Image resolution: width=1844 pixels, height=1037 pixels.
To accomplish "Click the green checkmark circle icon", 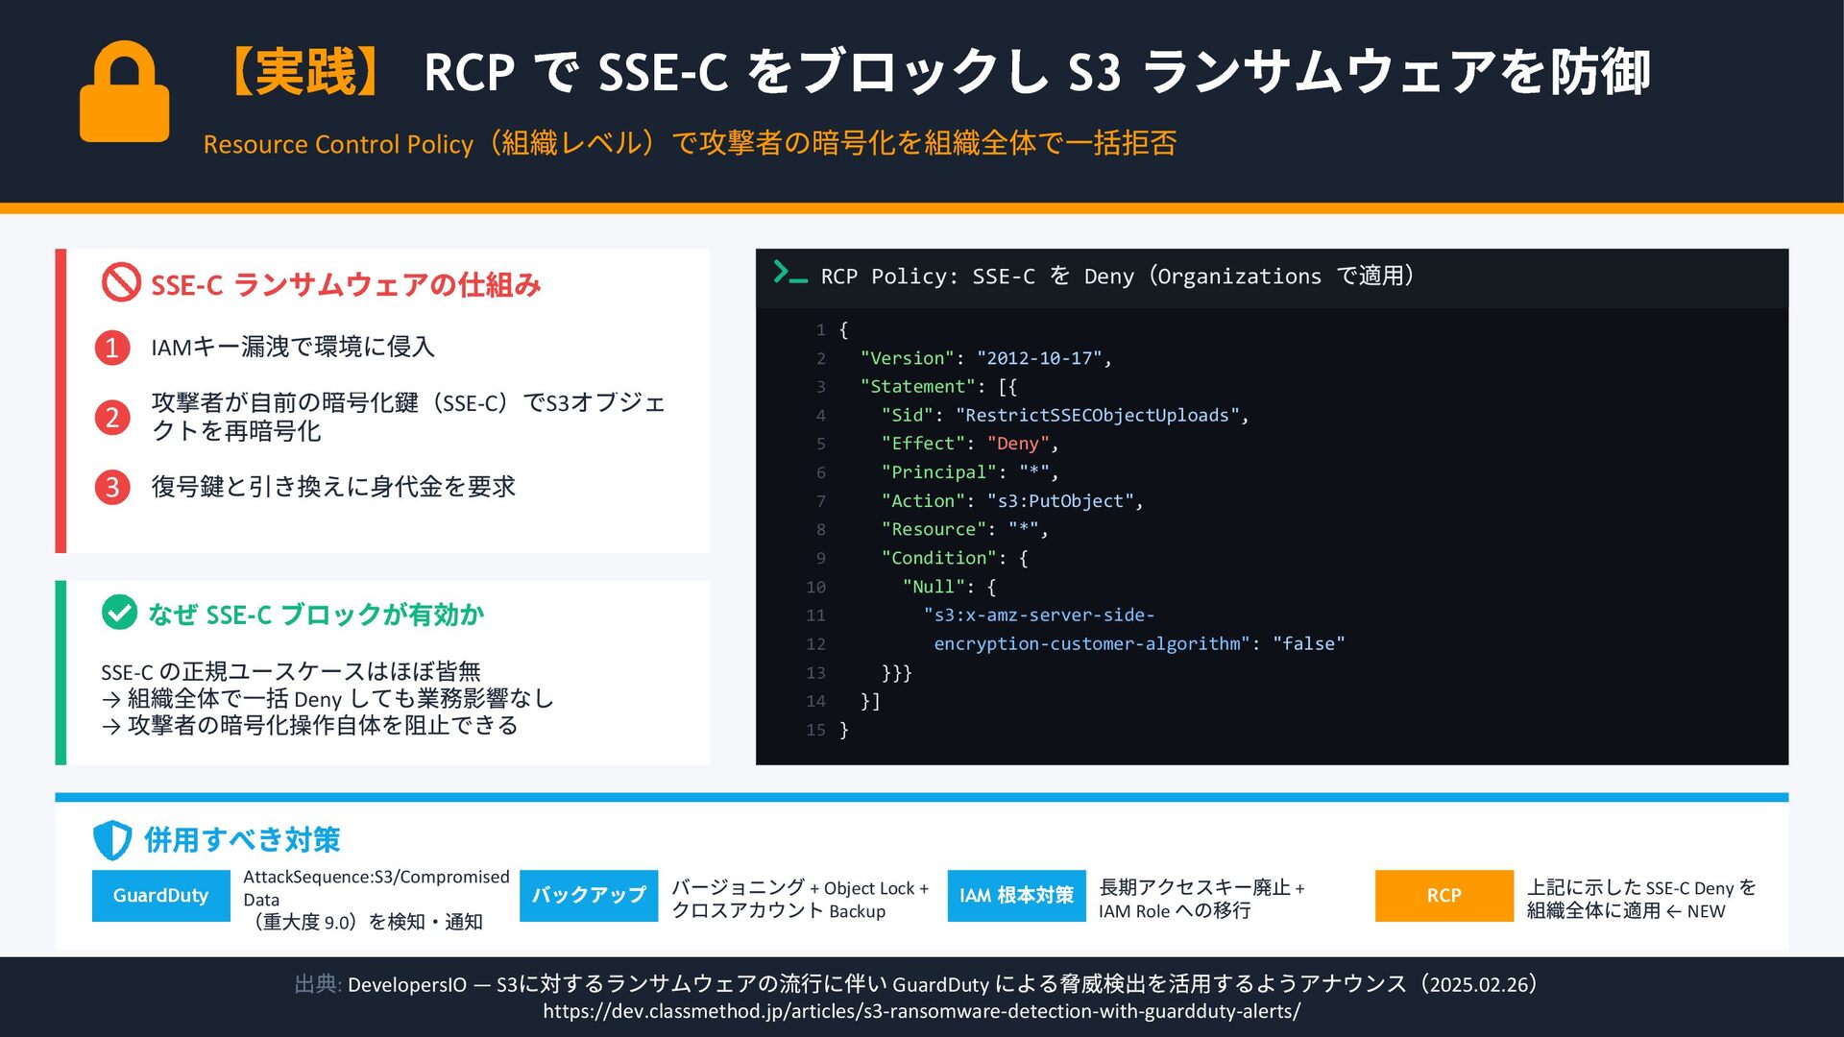I will (x=119, y=613).
